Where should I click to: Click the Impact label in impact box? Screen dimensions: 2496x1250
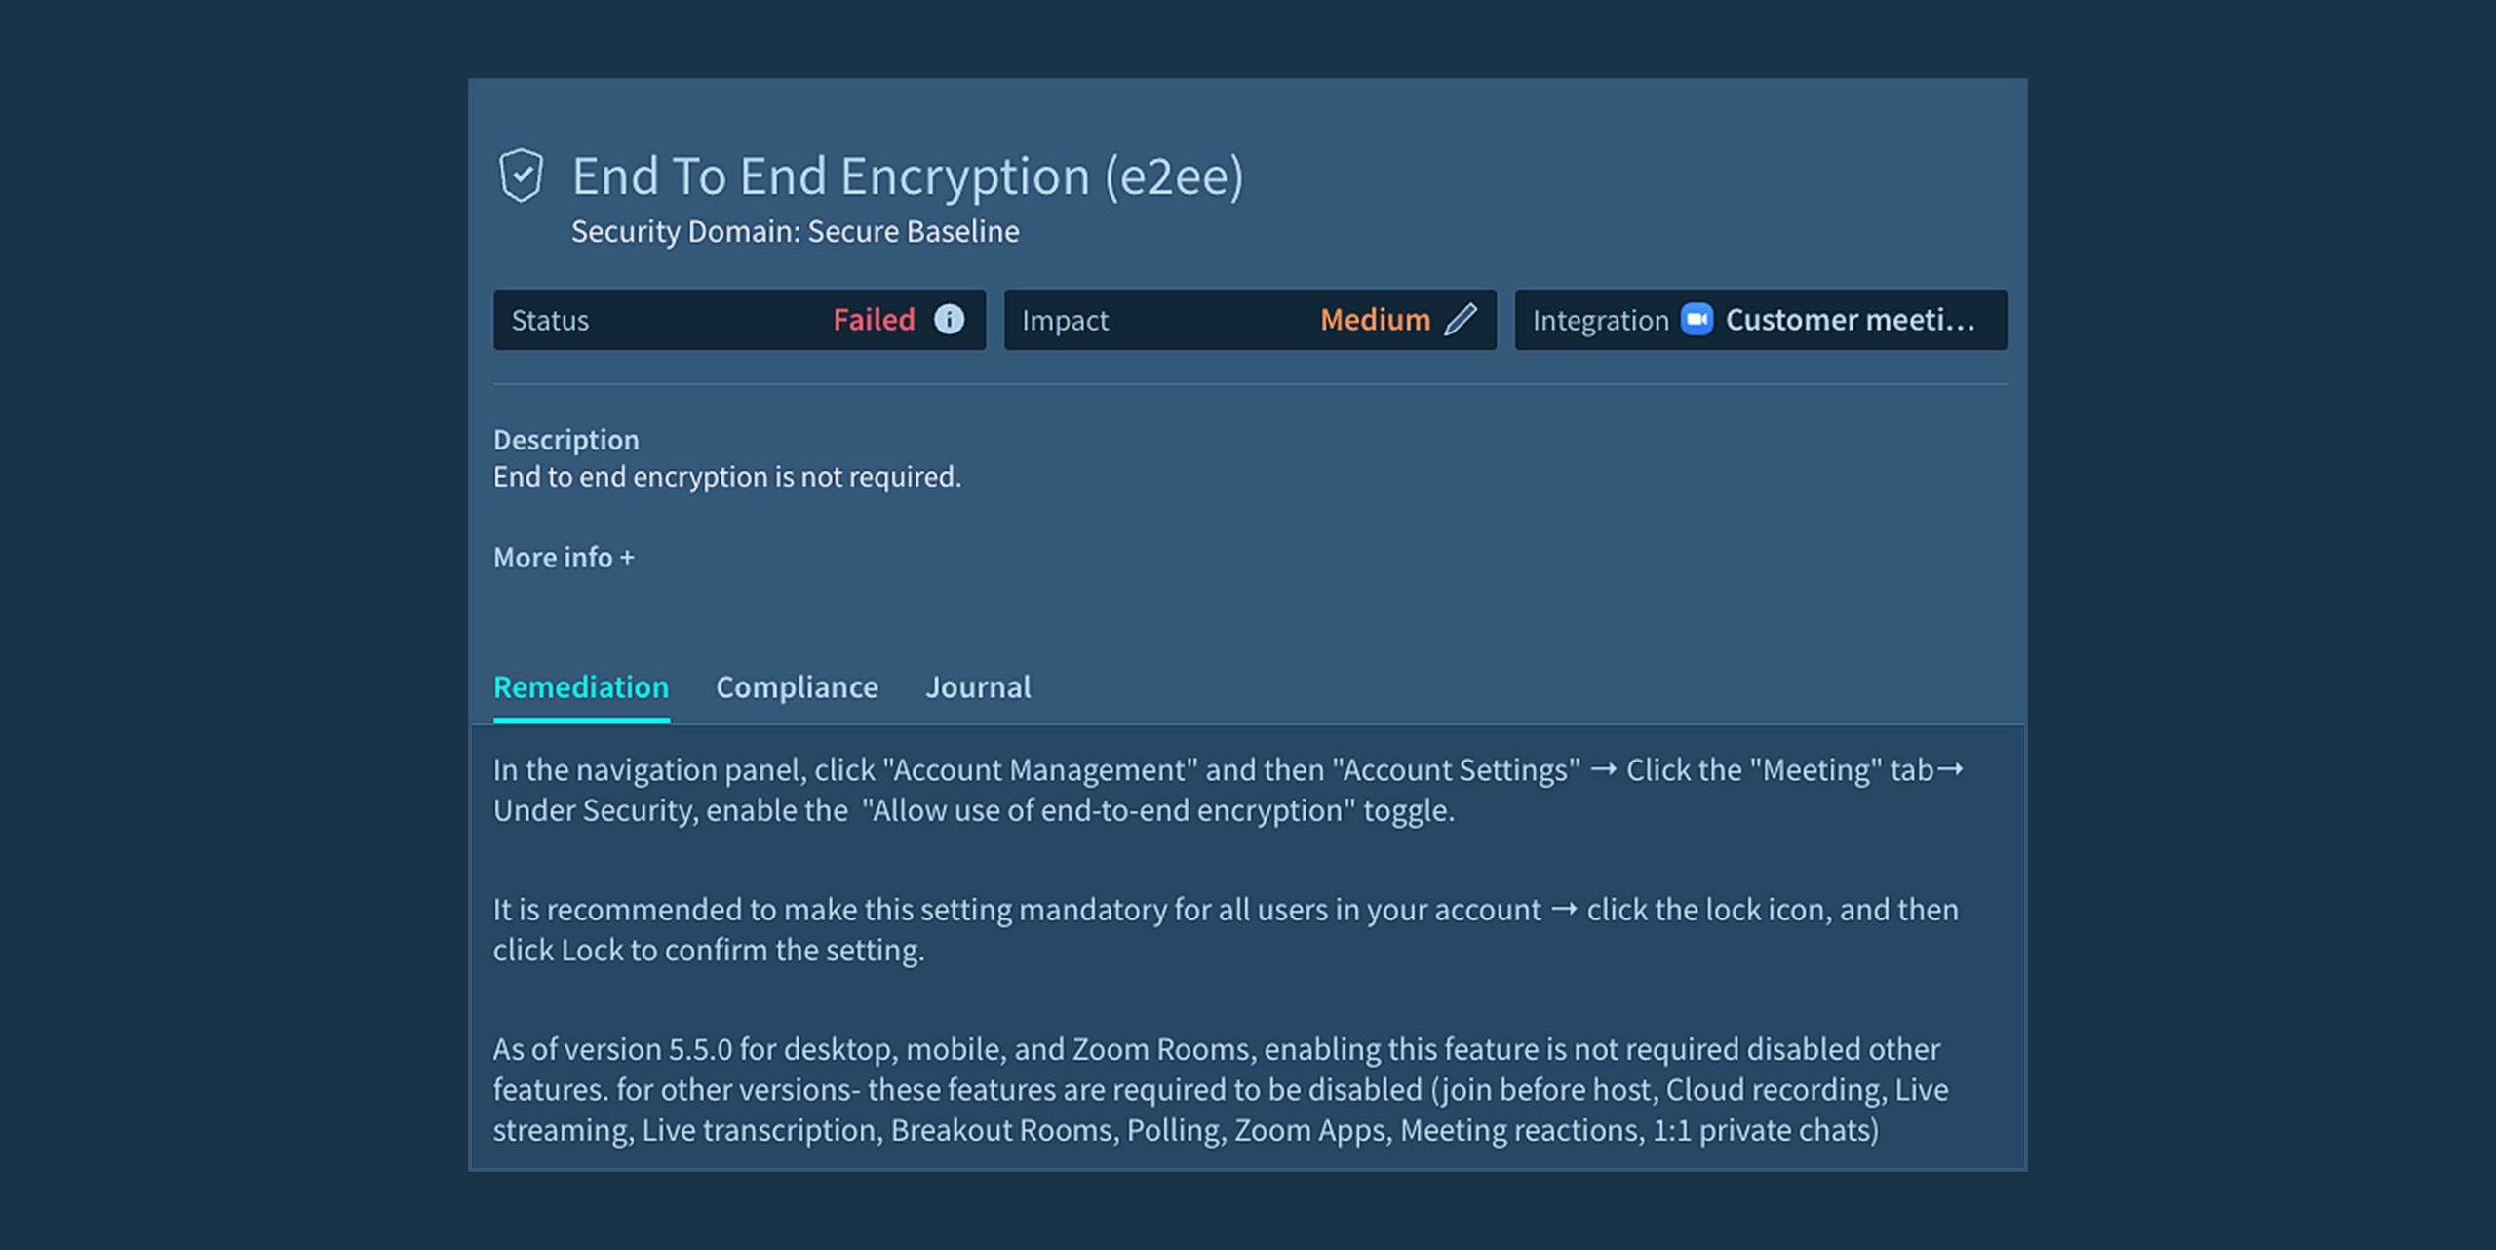(x=1065, y=320)
